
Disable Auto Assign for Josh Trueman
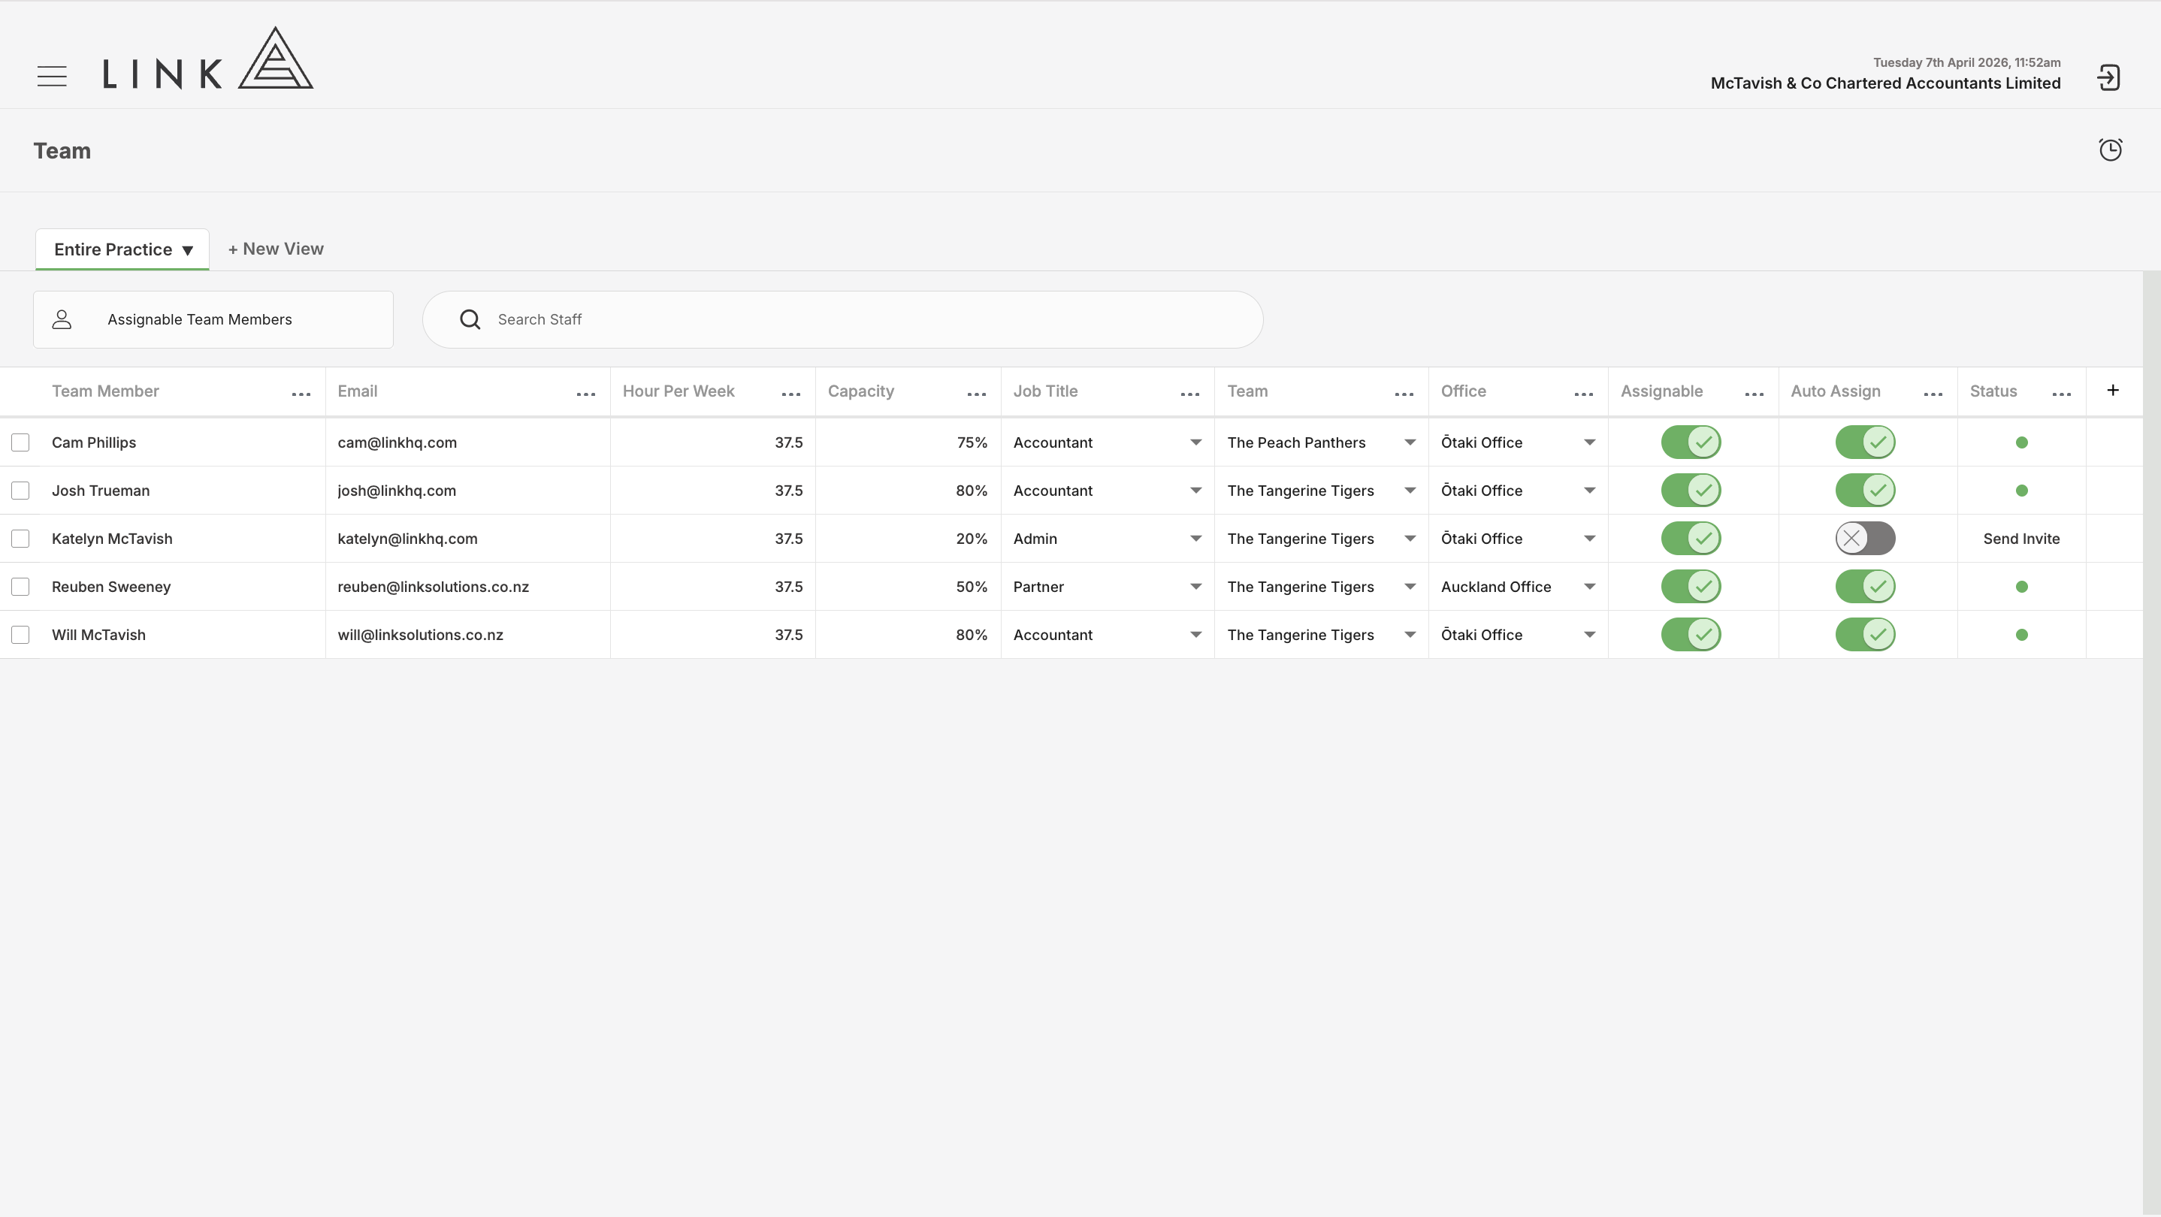click(x=1865, y=491)
